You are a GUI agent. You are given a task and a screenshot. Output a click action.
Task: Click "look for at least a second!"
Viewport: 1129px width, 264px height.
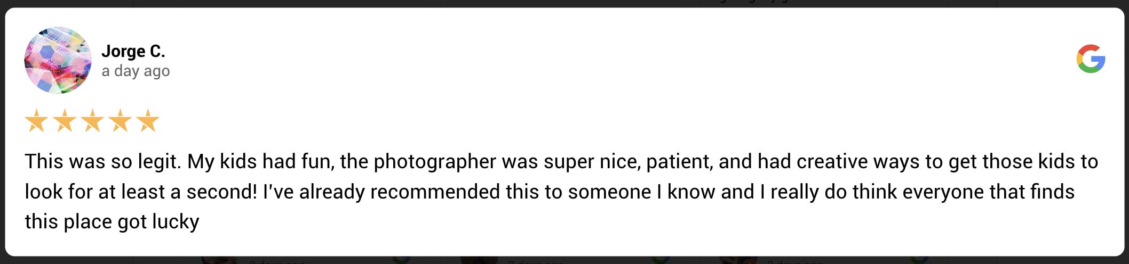(141, 192)
